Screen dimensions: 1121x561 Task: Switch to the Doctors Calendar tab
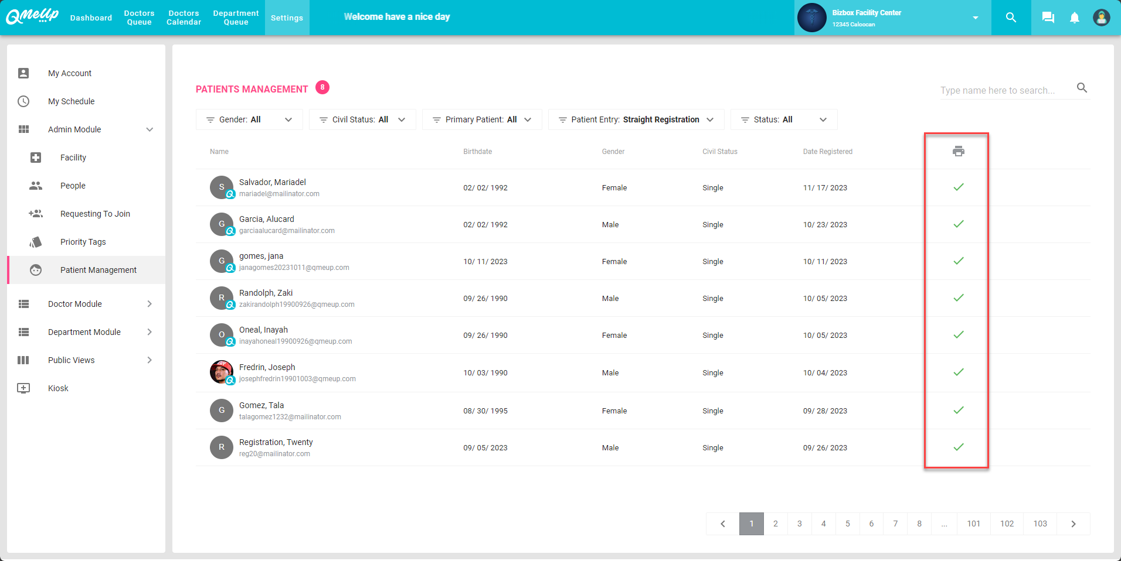(x=184, y=17)
